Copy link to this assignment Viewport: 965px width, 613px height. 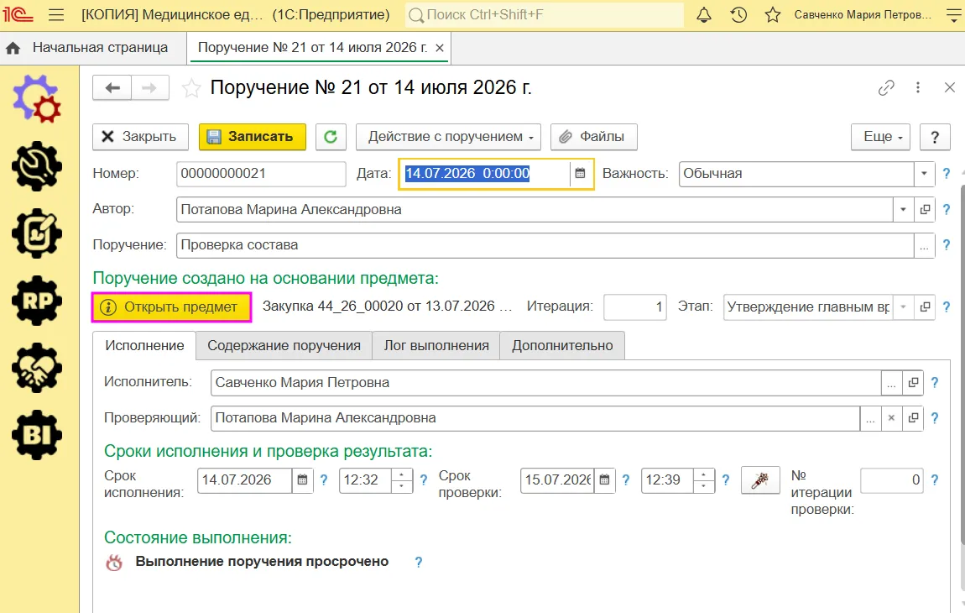[886, 88]
